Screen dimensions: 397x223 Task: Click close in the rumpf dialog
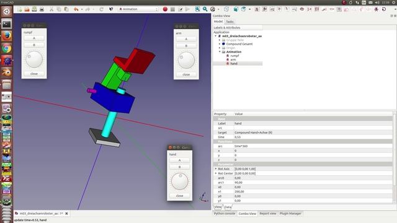click(34, 74)
